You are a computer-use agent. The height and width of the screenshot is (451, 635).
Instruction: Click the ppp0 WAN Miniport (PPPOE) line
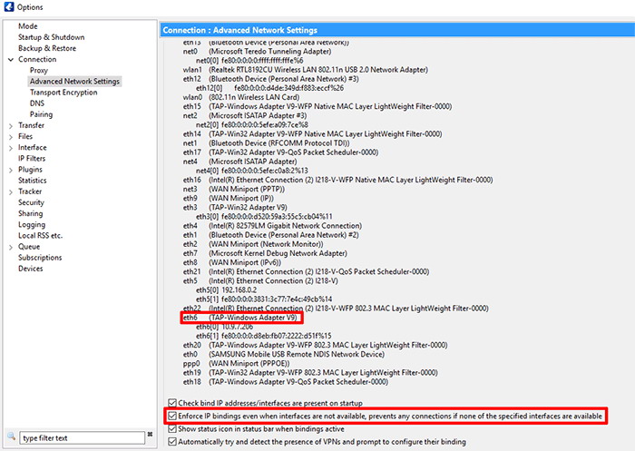(236, 363)
